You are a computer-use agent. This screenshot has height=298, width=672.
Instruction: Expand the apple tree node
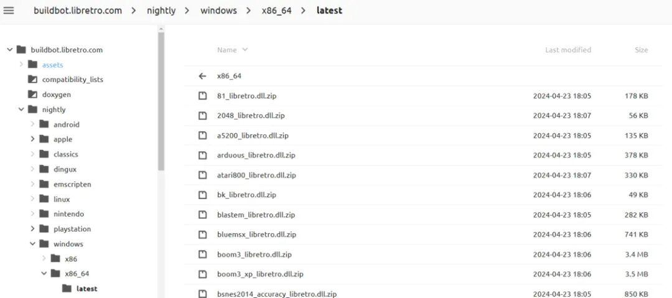tap(32, 139)
